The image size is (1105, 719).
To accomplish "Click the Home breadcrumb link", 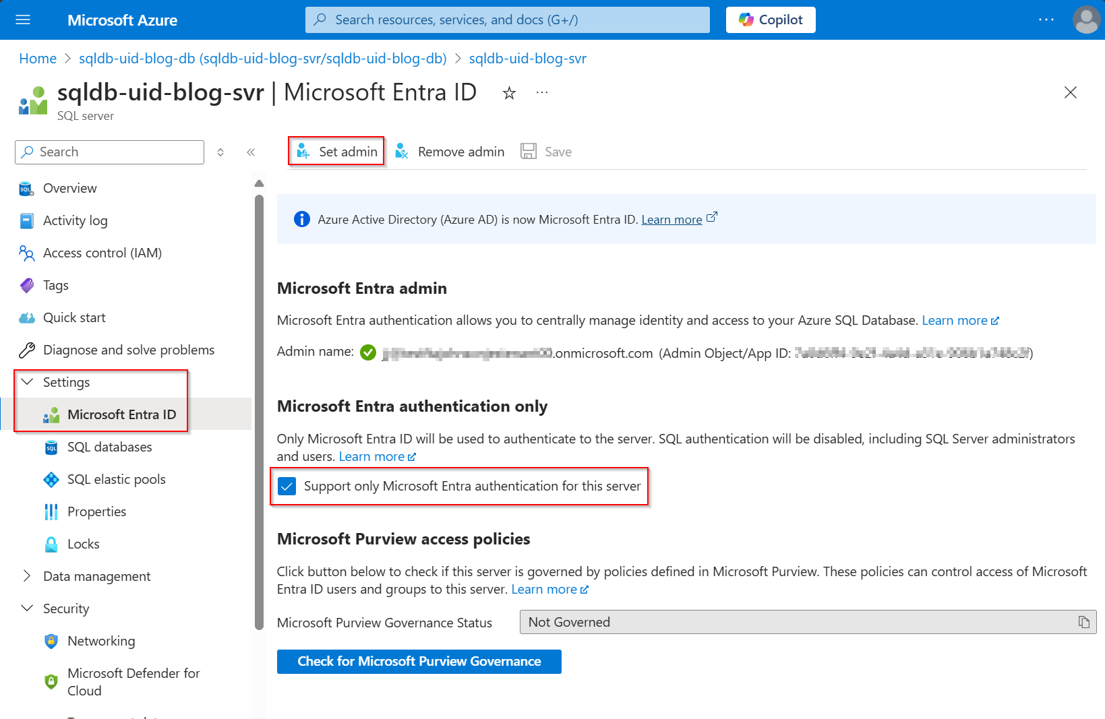I will [38, 58].
